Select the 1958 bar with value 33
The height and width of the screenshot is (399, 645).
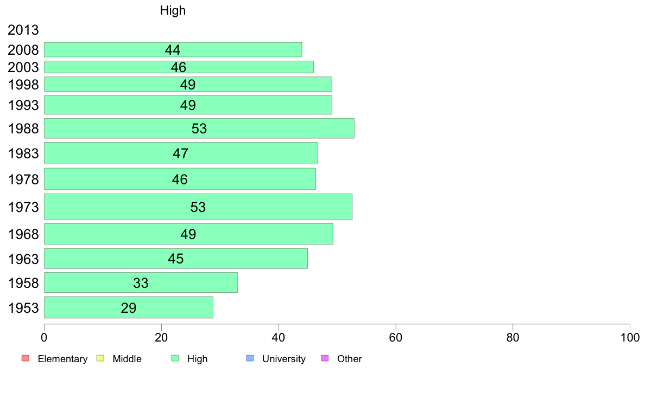click(141, 282)
